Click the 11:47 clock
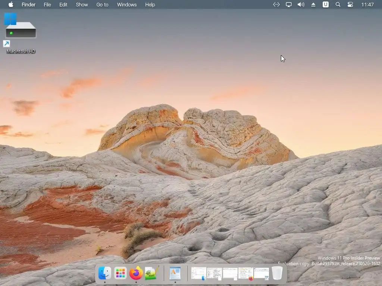 (x=367, y=4)
